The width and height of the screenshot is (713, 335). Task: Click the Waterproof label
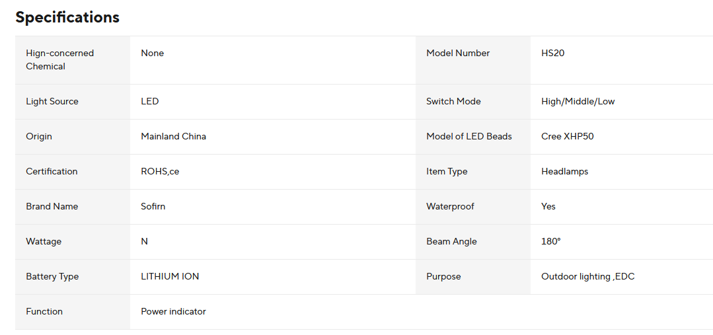450,206
